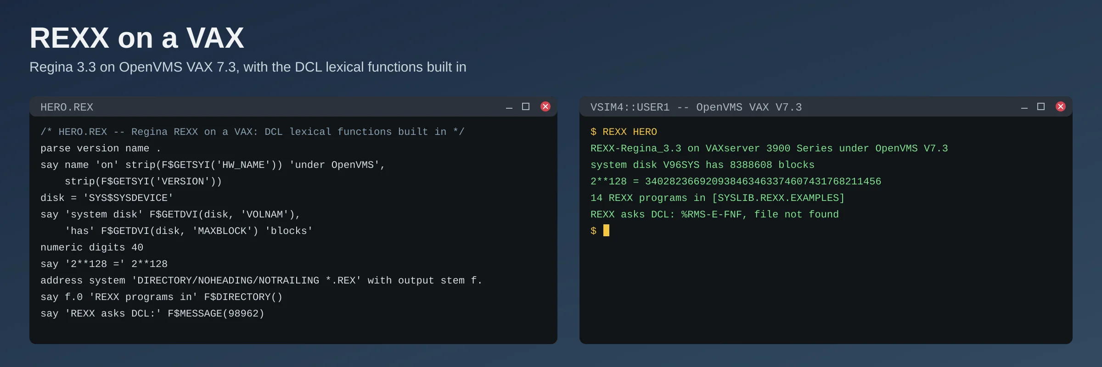Image resolution: width=1102 pixels, height=367 pixels.
Task: Click the '%RMS-E-FNF, file not found' output line
Action: (x=714, y=214)
